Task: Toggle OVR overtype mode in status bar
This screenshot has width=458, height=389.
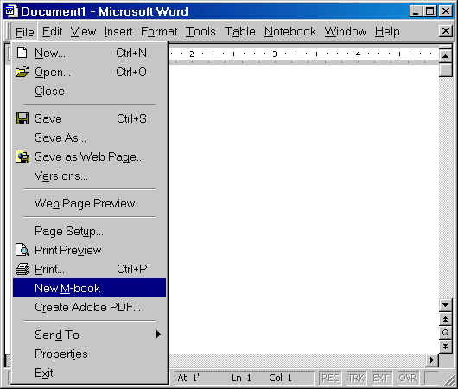Action: [408, 378]
